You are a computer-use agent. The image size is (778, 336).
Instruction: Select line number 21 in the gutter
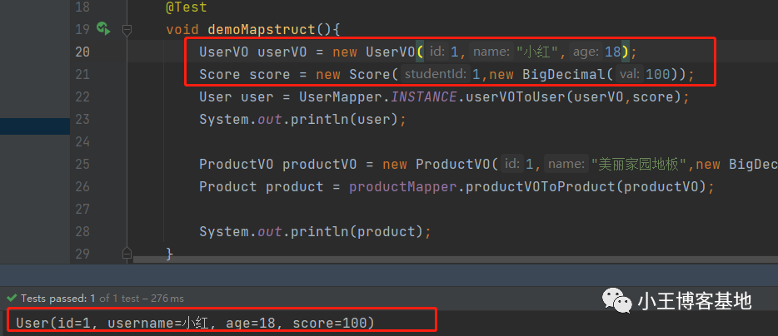82,74
